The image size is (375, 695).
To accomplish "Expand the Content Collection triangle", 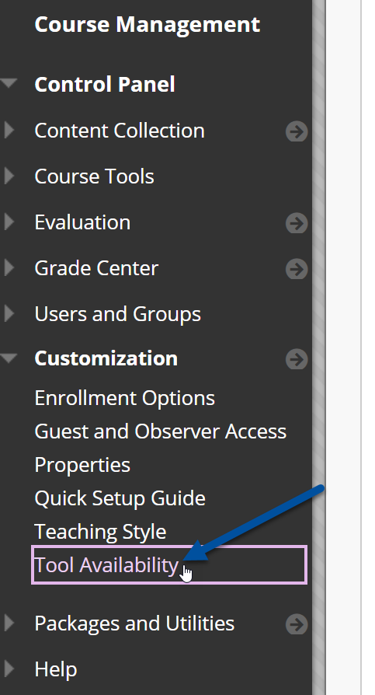I will (9, 130).
